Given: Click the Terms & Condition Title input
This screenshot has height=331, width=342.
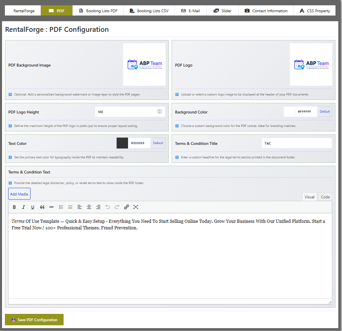Looking at the screenshot, I should coord(297,143).
